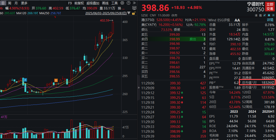Click the 立即交易 trade button
The width and height of the screenshot is (276, 140).
[x=270, y=7]
